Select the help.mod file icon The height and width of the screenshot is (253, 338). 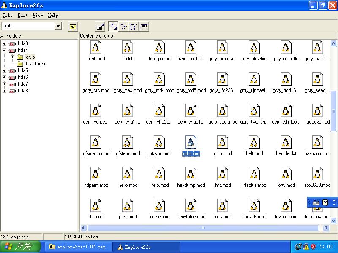[x=159, y=174]
